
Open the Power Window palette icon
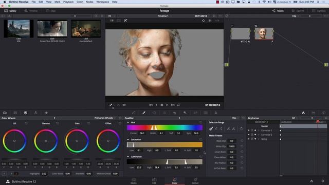(x=154, y=113)
